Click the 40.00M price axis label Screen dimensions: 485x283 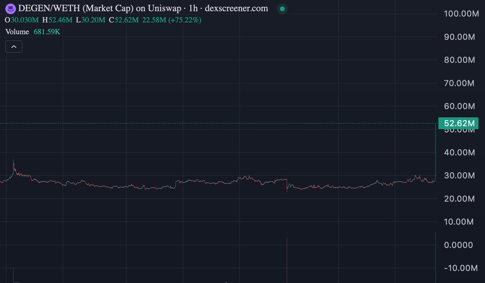pos(460,153)
